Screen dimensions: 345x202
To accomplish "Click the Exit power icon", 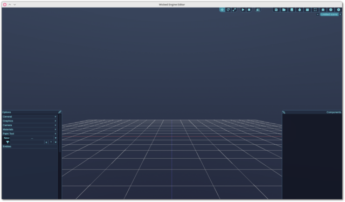I will [339, 10].
